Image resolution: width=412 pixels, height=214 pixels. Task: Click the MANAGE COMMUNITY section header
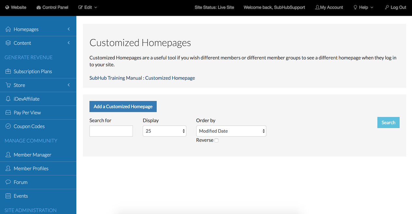coord(31,140)
